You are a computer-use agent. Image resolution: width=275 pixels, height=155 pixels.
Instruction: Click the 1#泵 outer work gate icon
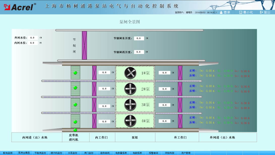point(180,73)
